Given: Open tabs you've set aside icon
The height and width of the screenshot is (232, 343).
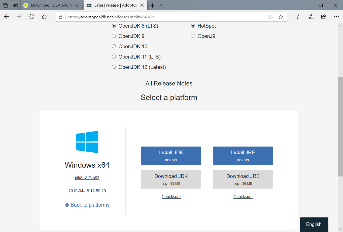Looking at the screenshot, I should [x=5, y=5].
